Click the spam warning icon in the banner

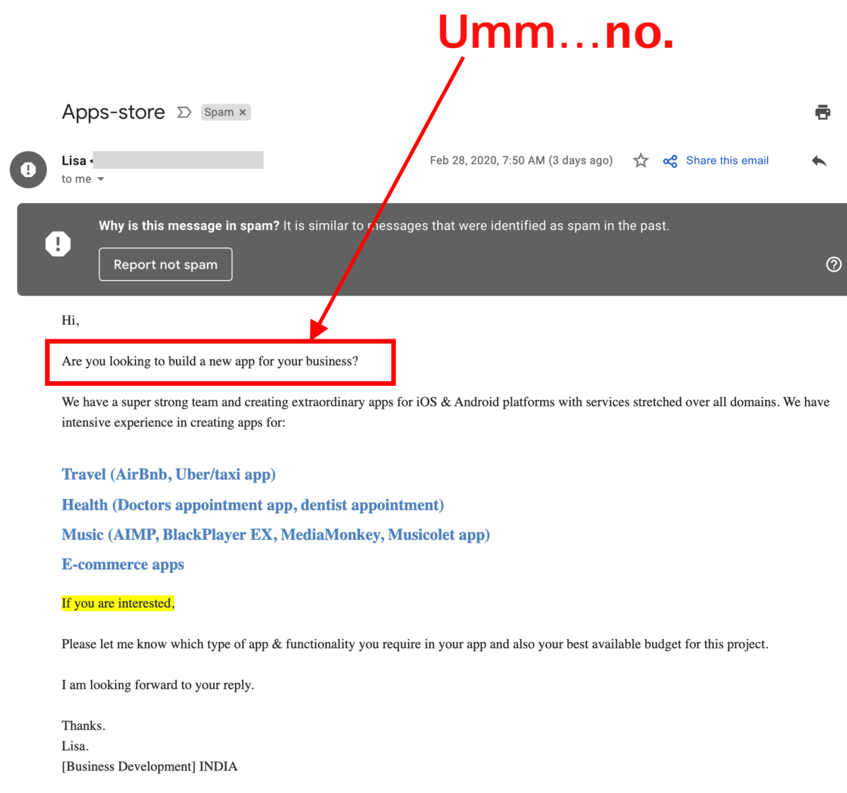tap(57, 243)
